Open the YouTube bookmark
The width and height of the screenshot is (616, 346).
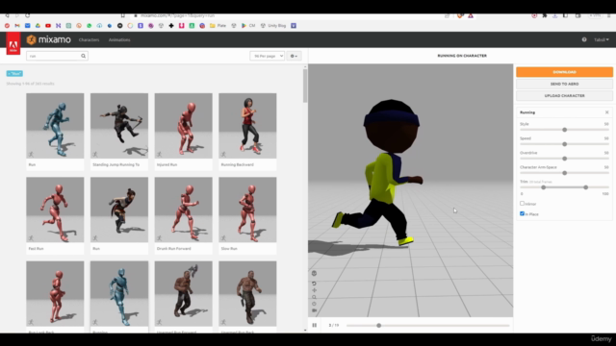pyautogui.click(x=48, y=26)
